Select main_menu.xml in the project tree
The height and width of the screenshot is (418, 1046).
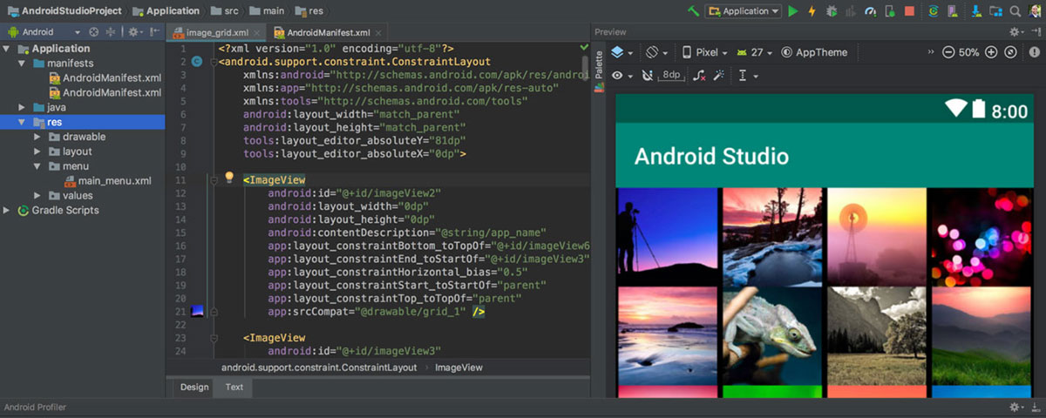[108, 180]
